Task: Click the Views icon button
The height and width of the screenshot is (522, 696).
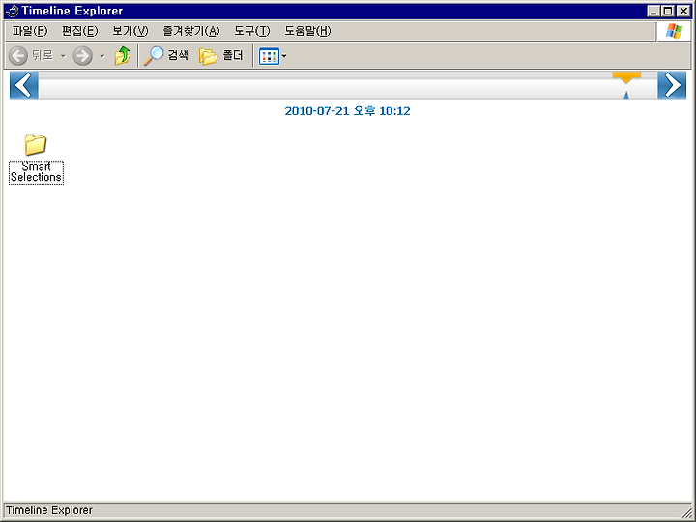Action: point(269,56)
